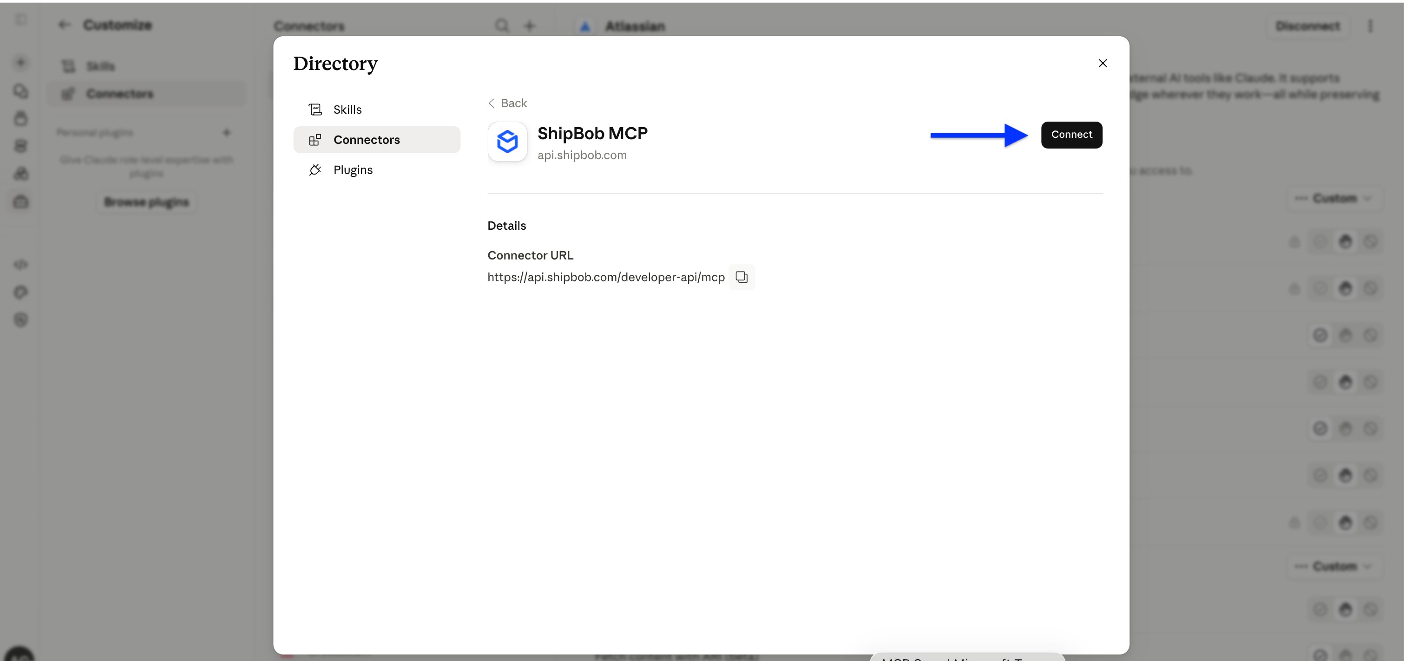
Task: Click the Details section label
Action: tap(506, 226)
